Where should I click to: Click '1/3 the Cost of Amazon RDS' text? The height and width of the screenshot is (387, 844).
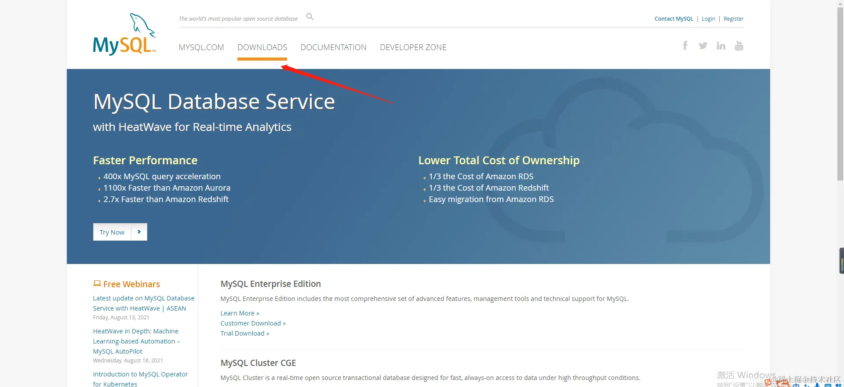click(481, 176)
